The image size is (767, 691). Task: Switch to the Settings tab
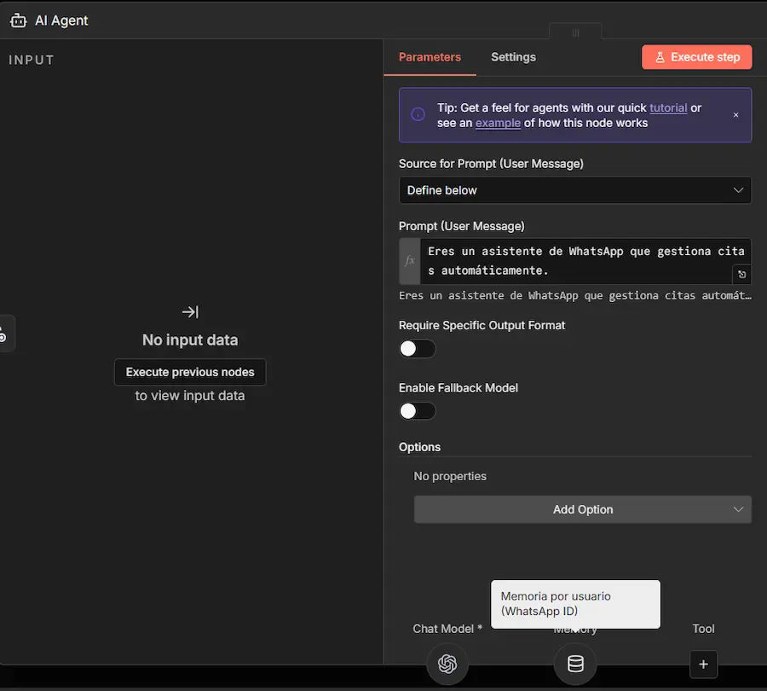513,57
